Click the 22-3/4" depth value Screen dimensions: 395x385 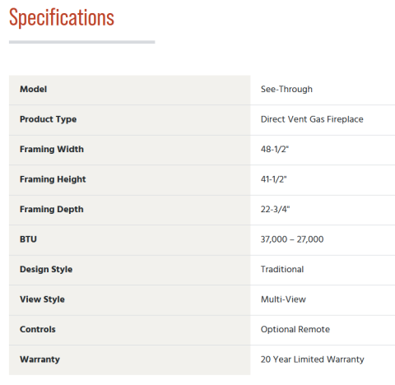click(x=275, y=209)
